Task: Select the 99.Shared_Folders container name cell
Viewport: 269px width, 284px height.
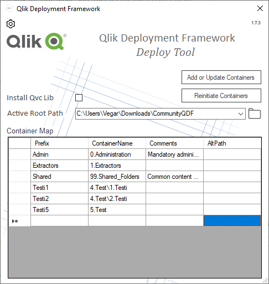Action: coord(117,177)
